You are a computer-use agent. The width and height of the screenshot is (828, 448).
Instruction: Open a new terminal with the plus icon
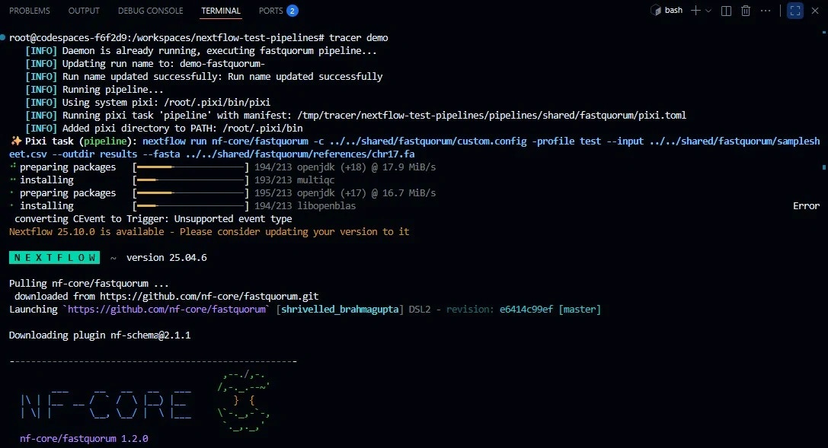(695, 10)
